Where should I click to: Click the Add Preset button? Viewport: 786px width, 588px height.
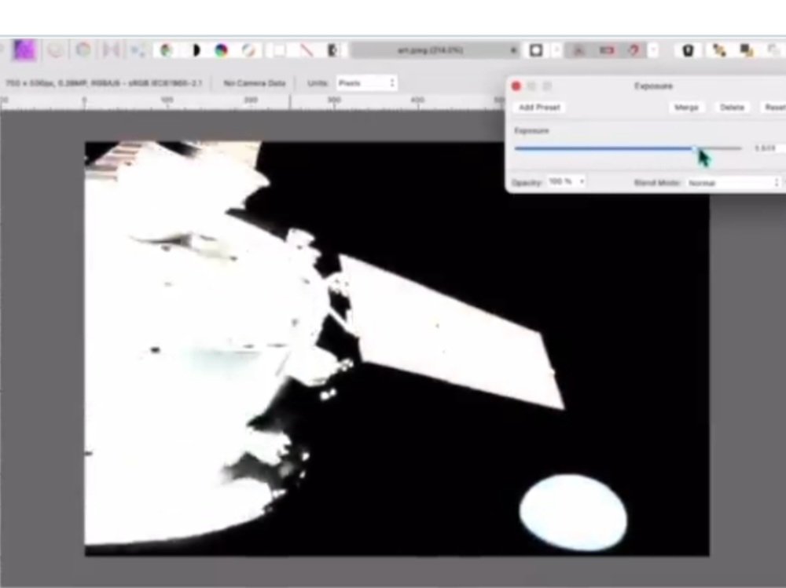pos(539,107)
